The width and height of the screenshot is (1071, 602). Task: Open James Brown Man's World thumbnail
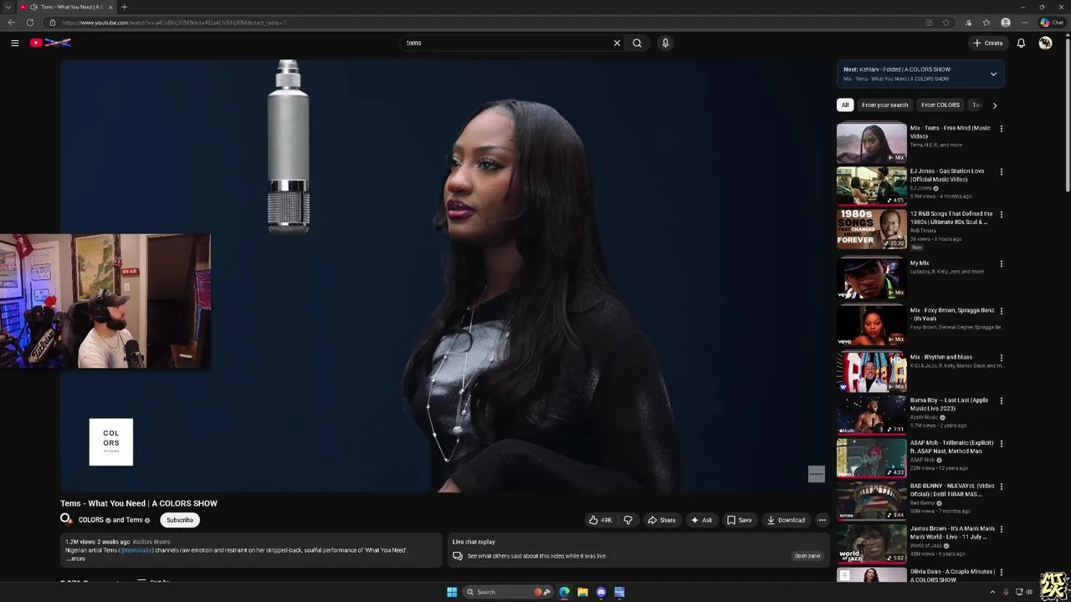pos(871,543)
